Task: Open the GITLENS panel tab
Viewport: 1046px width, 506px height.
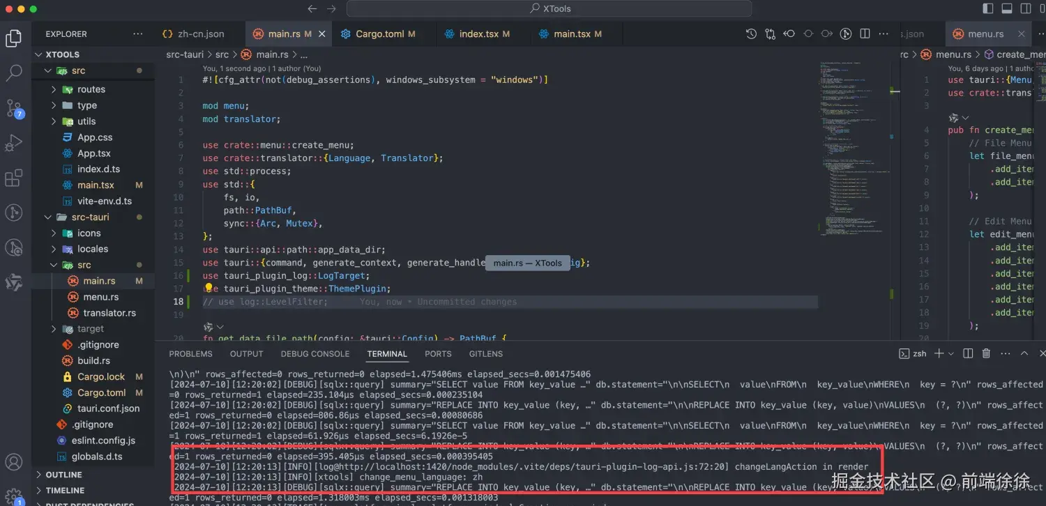Action: pyautogui.click(x=486, y=353)
